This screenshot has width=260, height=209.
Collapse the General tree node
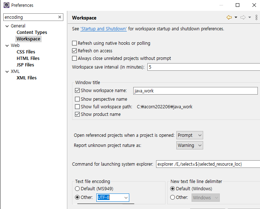[7, 26]
